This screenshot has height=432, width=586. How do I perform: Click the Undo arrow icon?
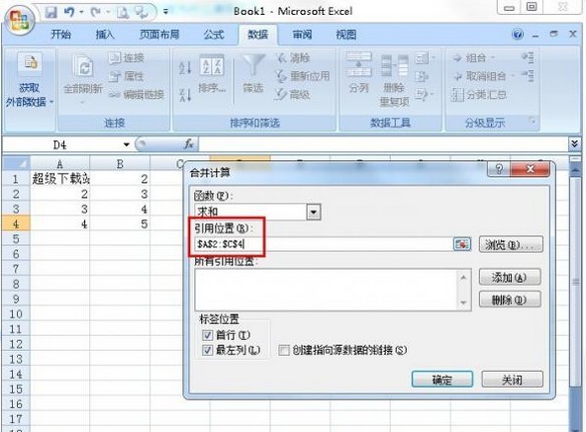pyautogui.click(x=69, y=12)
